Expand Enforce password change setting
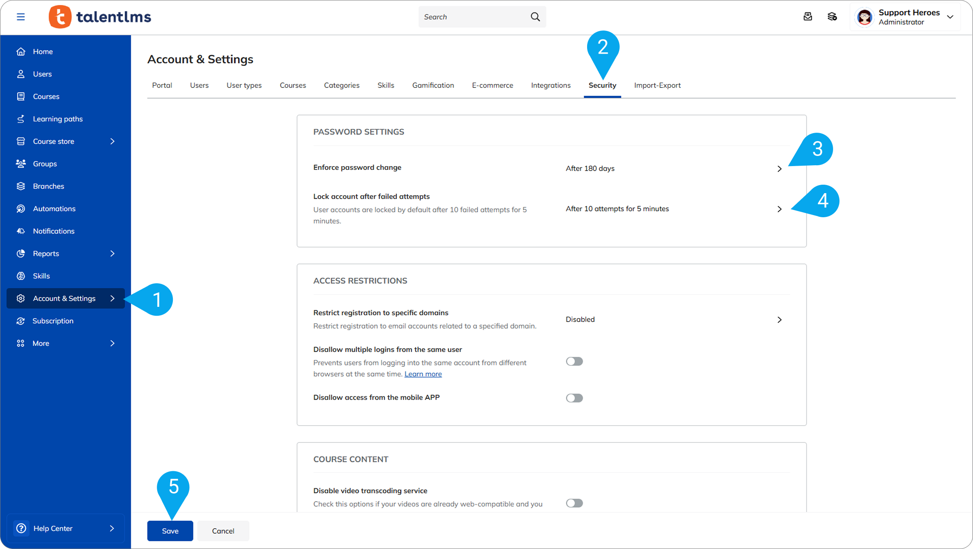 (779, 169)
